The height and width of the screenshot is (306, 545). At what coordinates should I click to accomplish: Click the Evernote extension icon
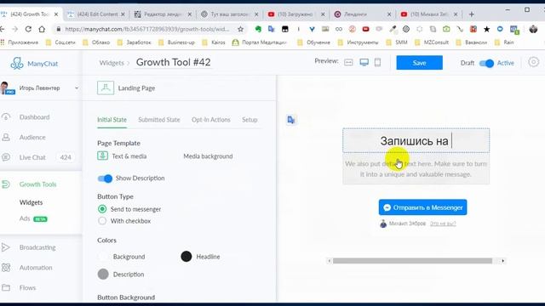258,29
